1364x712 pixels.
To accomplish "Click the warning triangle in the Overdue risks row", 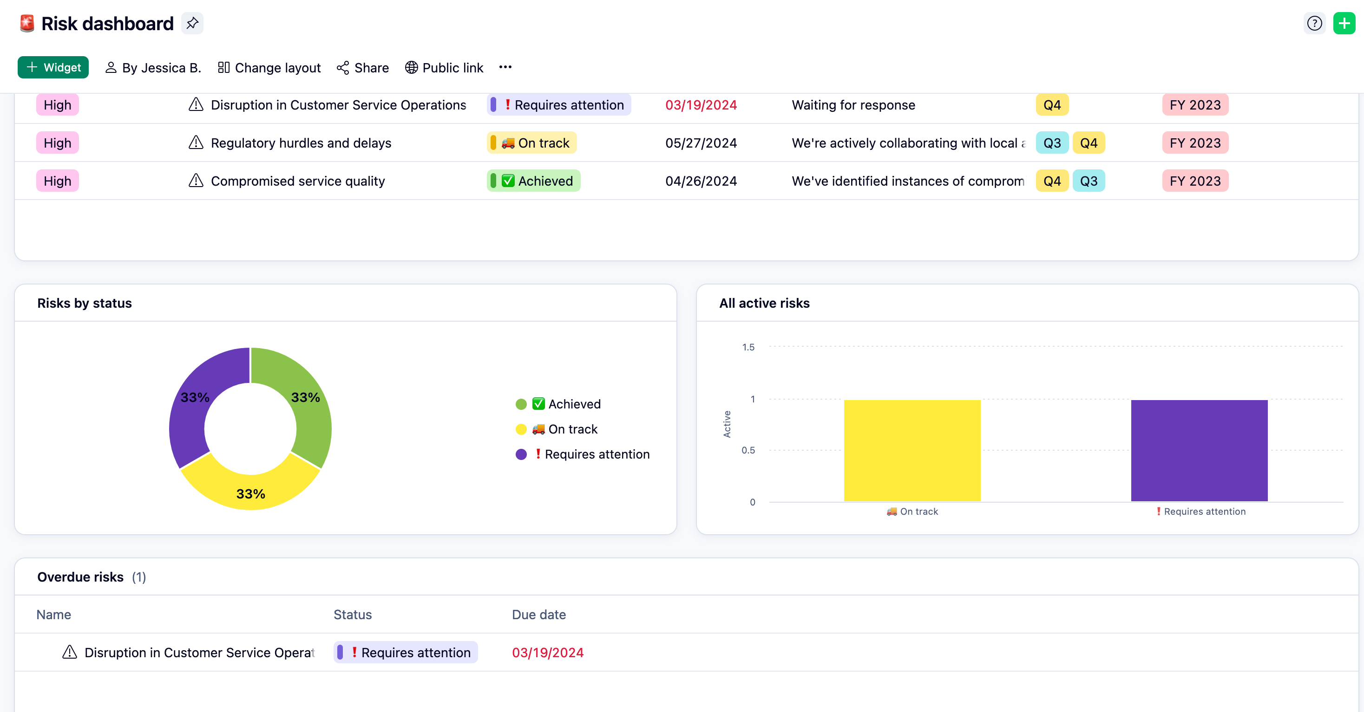I will point(70,652).
